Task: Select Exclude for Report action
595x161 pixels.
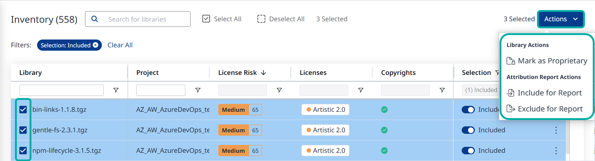Action: click(x=545, y=109)
